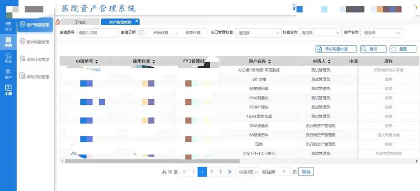Click the 添加购置申请 button
The height and width of the screenshot is (191, 420).
[336, 49]
